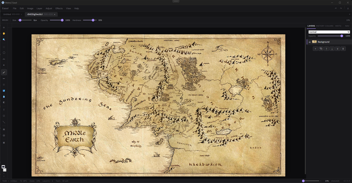Click the move layer up arrow
The height and width of the screenshot is (183, 352).
coord(326,49)
